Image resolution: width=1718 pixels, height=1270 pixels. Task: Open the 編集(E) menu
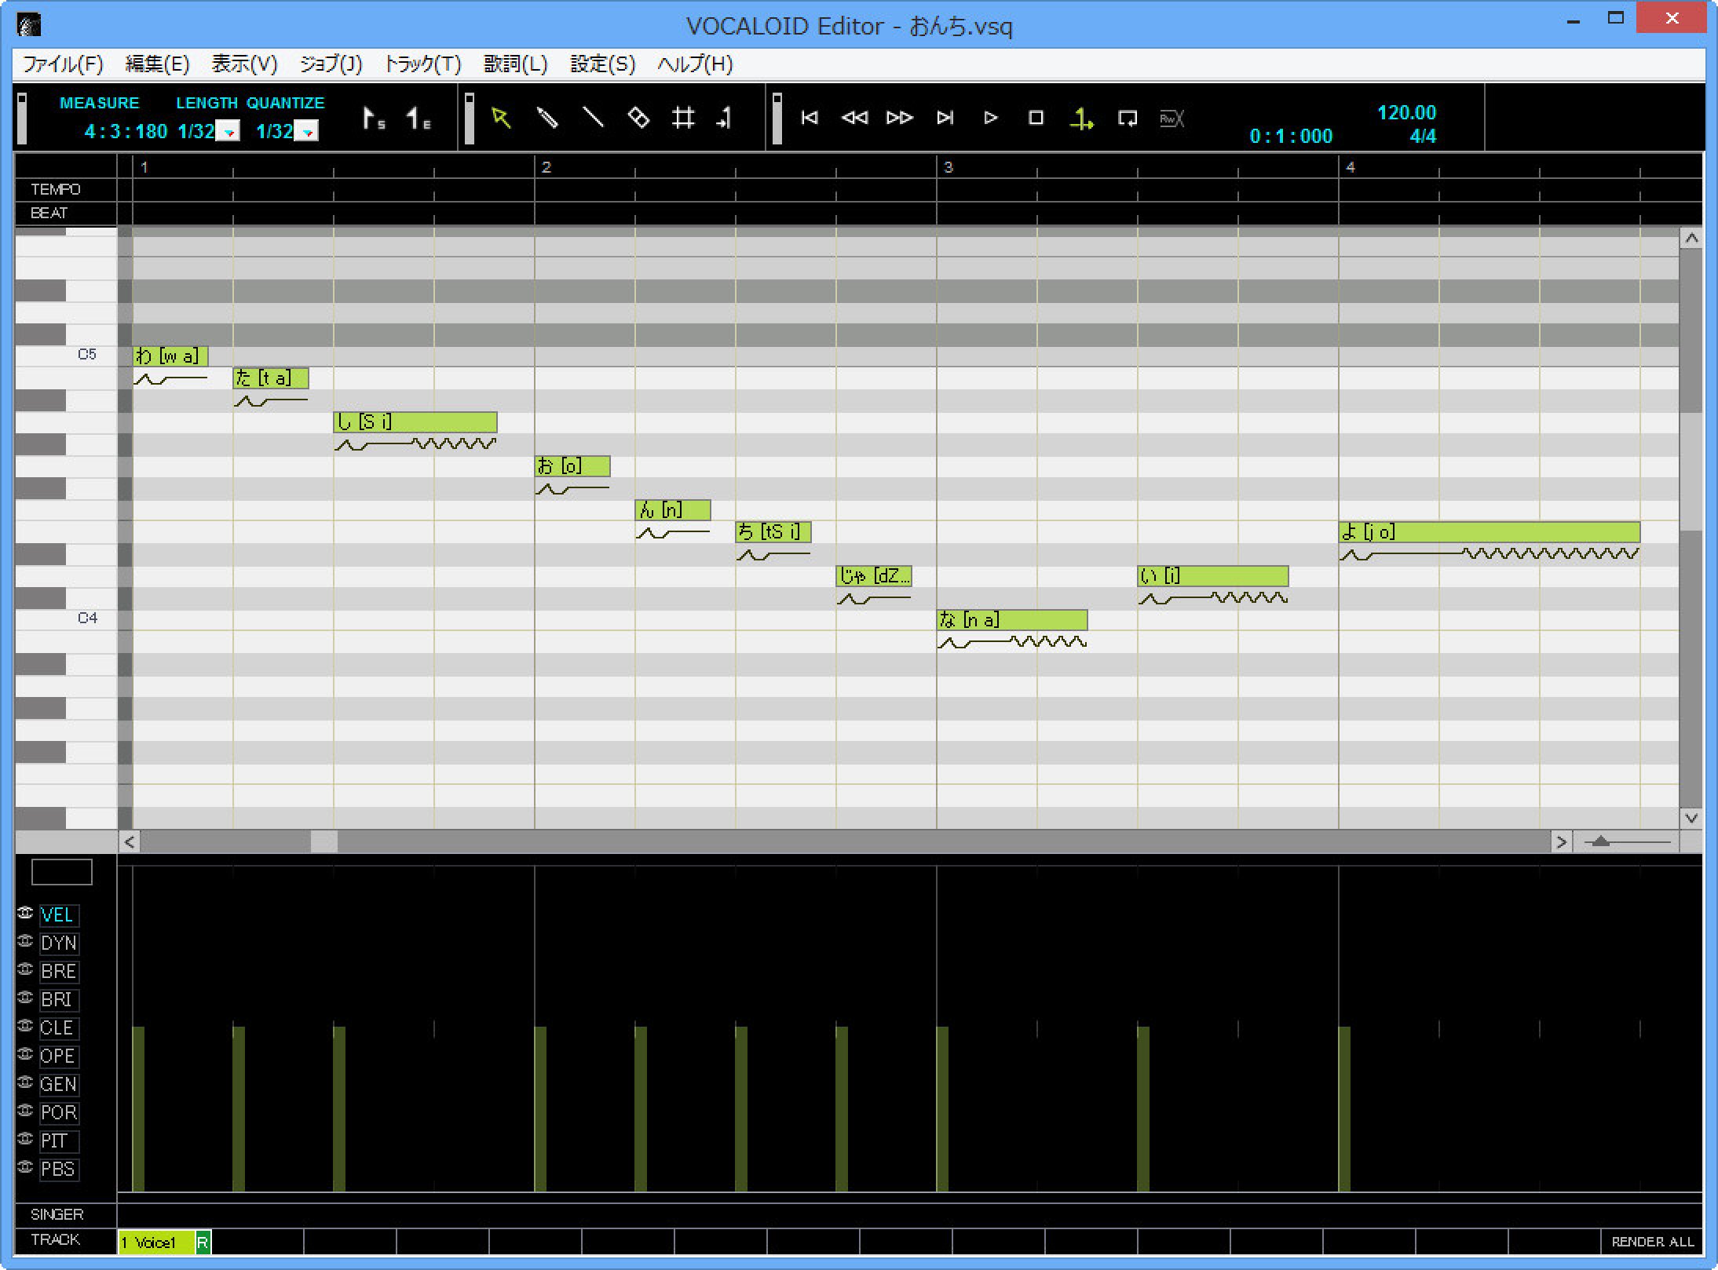(157, 64)
